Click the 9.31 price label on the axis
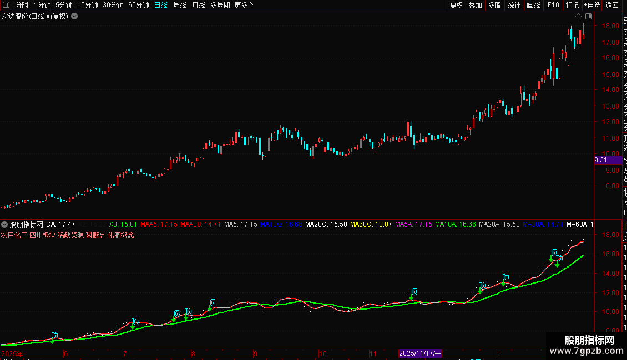The height and width of the screenshot is (360, 627). (608, 160)
